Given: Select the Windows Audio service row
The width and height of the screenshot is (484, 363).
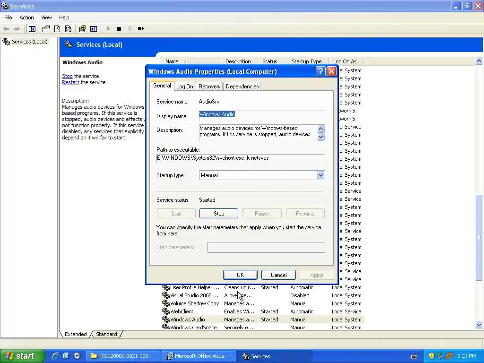Looking at the screenshot, I should [x=262, y=319].
